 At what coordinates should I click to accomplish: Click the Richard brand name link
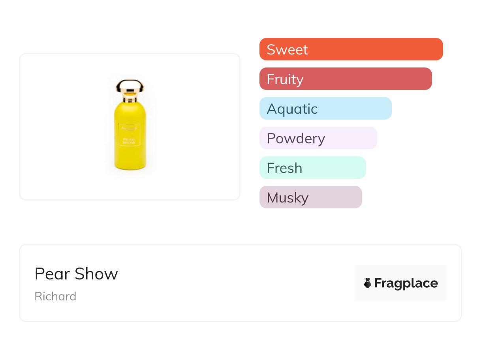pyautogui.click(x=55, y=296)
